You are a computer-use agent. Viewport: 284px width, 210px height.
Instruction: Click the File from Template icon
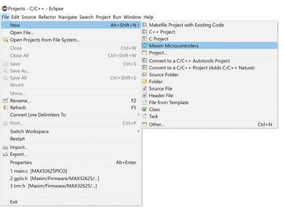coord(144,102)
